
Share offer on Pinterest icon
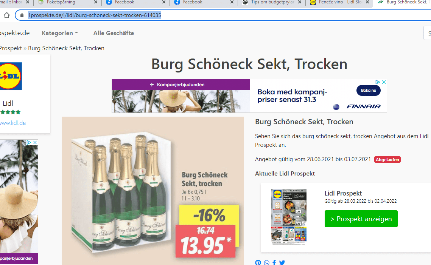[258, 262]
